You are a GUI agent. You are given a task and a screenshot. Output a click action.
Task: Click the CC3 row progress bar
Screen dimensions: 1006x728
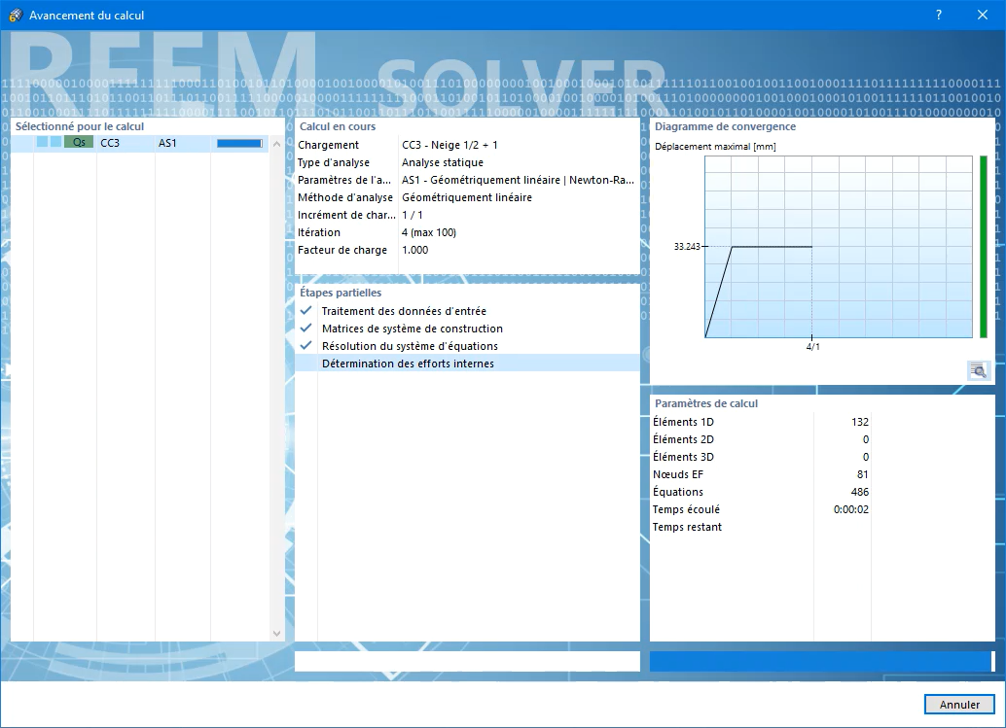[x=239, y=143]
